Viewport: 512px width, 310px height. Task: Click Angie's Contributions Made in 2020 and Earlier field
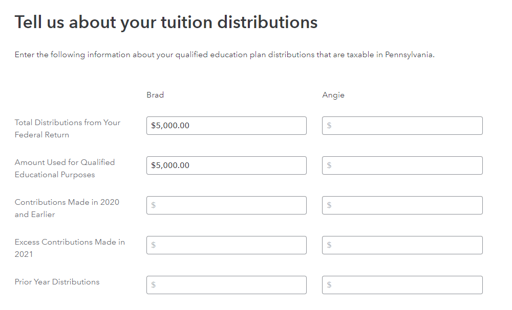402,205
